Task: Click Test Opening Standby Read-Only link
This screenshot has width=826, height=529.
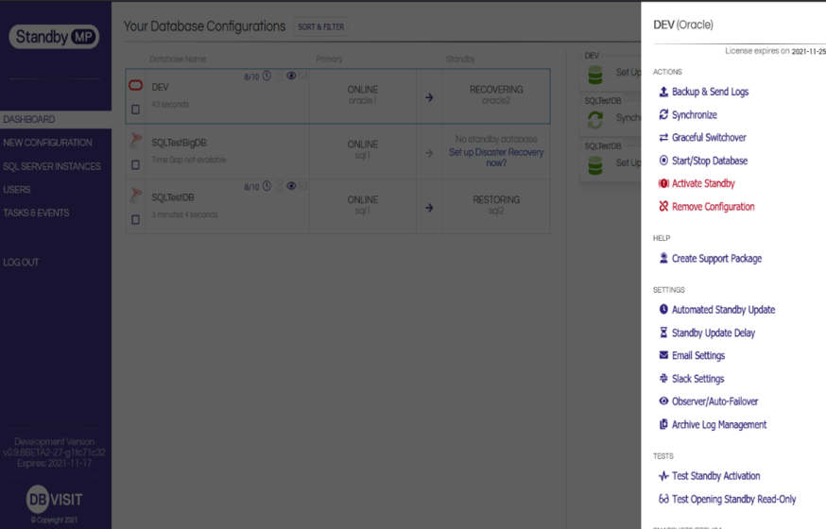Action: [x=733, y=499]
